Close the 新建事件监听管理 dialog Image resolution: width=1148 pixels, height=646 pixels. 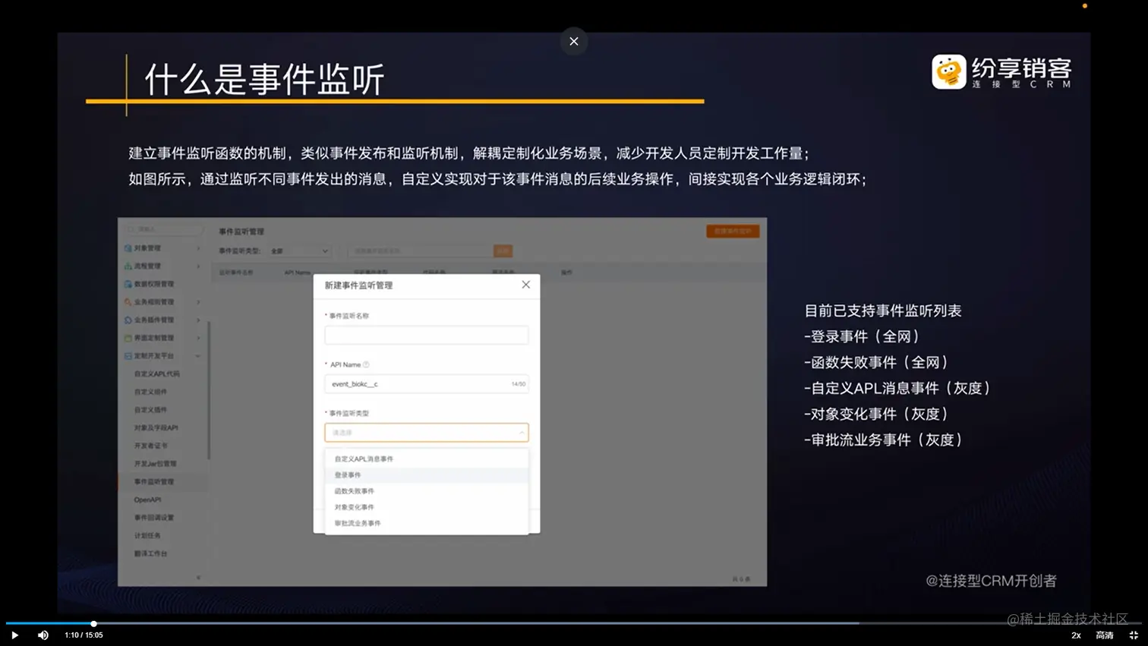click(x=525, y=285)
